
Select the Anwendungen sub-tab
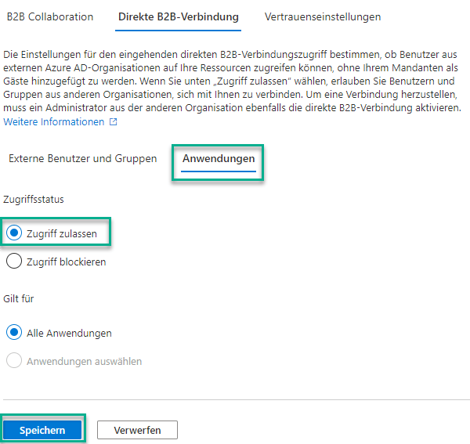pyautogui.click(x=219, y=159)
